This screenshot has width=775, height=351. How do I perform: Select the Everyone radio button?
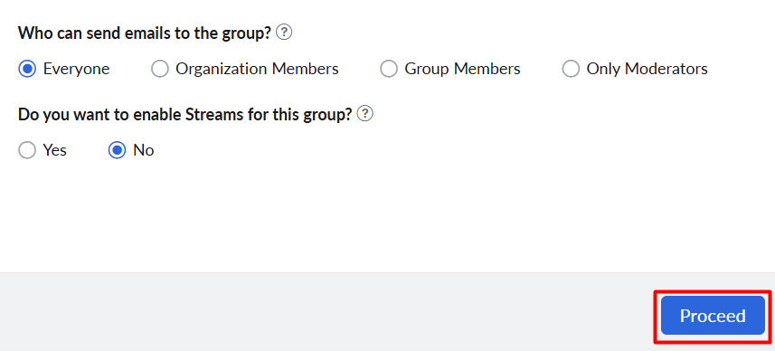(x=27, y=69)
